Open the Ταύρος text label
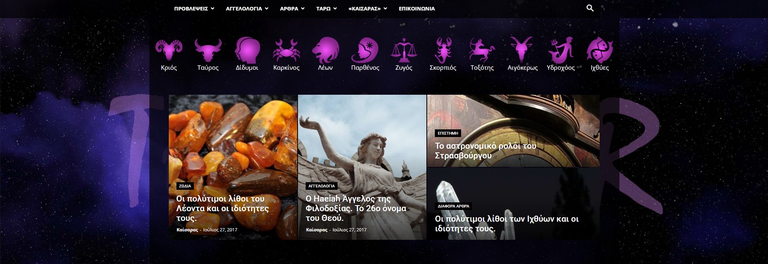The height and width of the screenshot is (264, 768). pyautogui.click(x=208, y=68)
